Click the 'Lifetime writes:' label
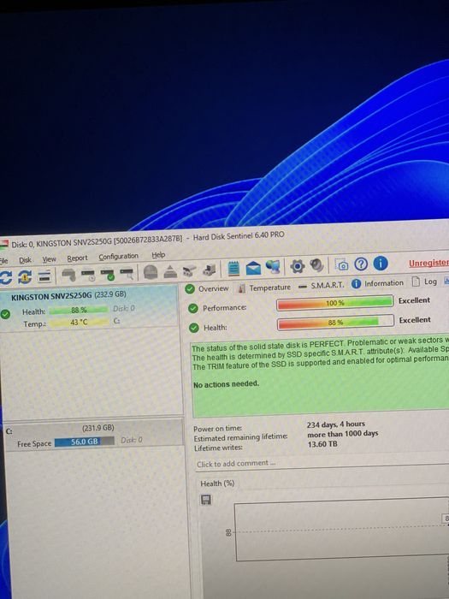 tap(218, 448)
